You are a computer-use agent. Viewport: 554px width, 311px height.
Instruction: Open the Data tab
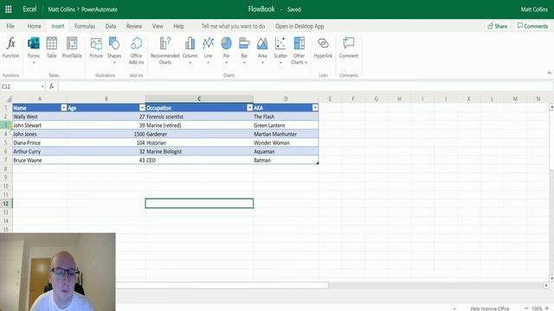(111, 26)
